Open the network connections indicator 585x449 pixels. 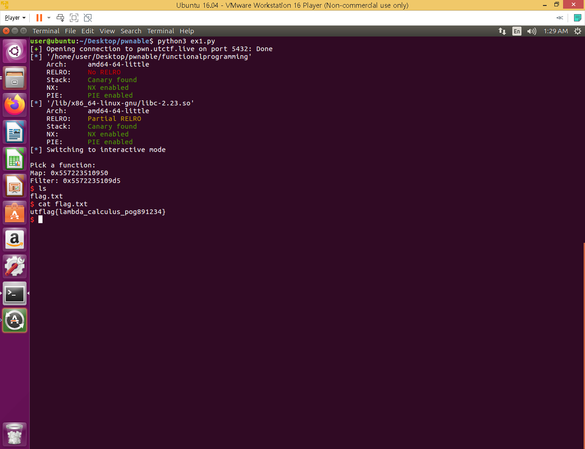[502, 31]
